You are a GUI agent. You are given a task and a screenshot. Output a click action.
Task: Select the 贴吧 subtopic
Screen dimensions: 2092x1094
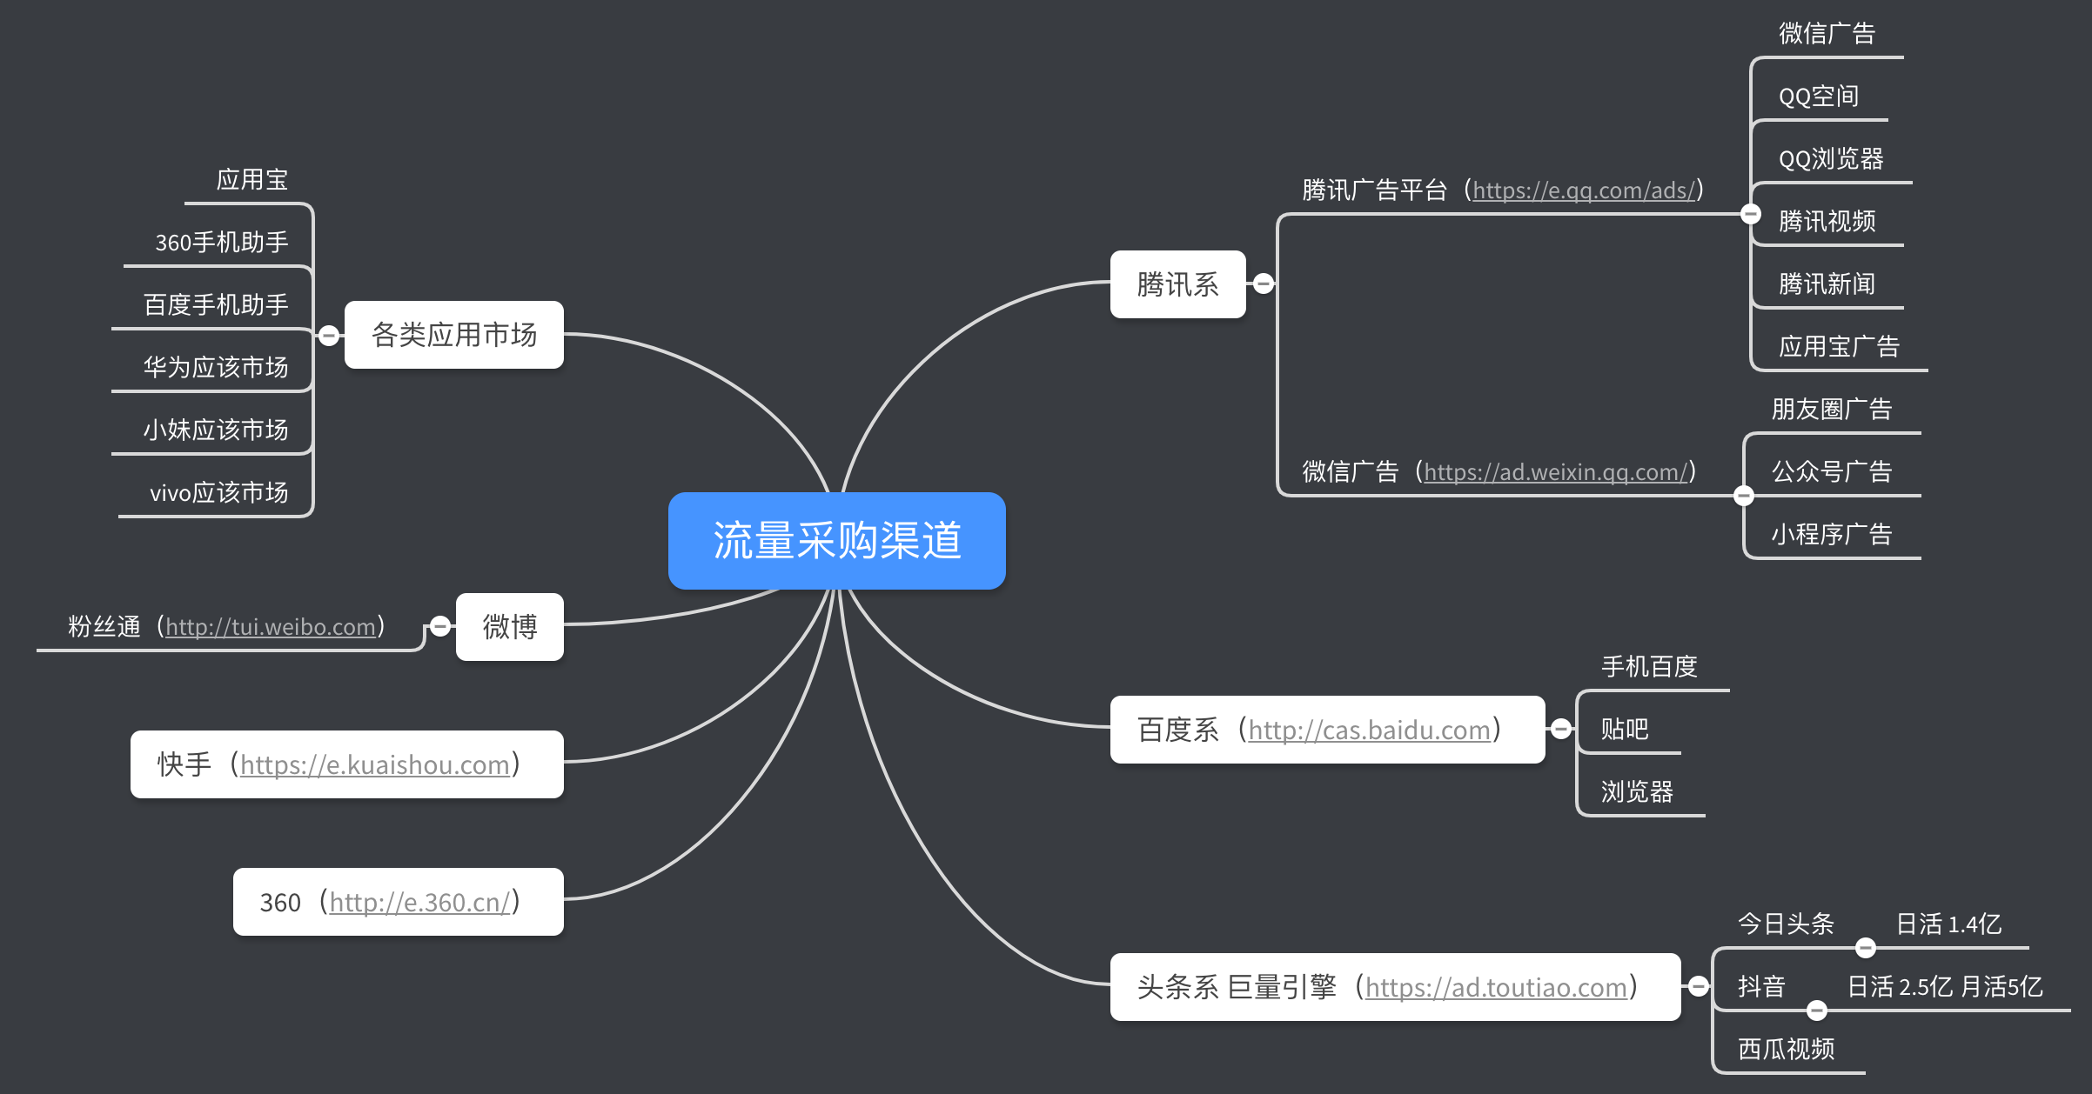coord(1626,730)
